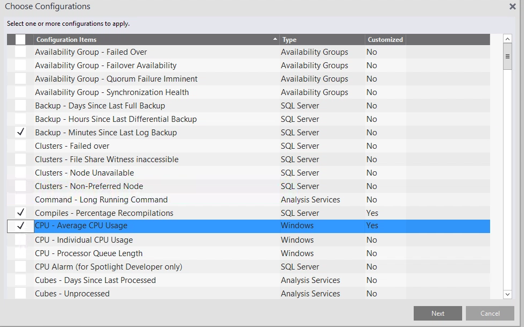
Task: Check Availability Group - Failed Over checkbox
Action: tap(20, 52)
